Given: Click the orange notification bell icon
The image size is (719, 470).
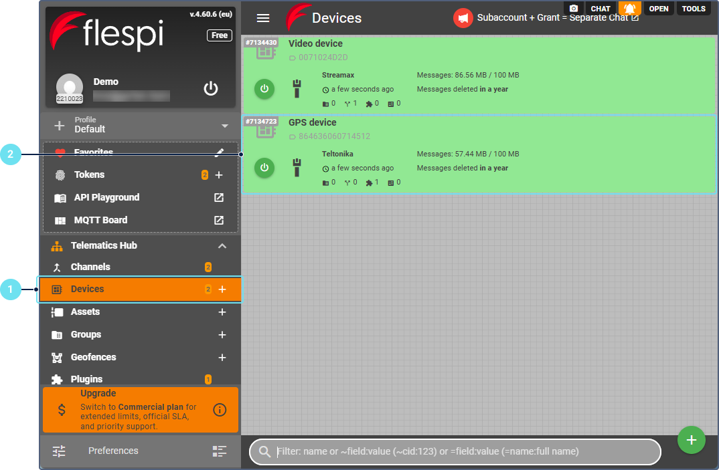Looking at the screenshot, I should (x=630, y=9).
